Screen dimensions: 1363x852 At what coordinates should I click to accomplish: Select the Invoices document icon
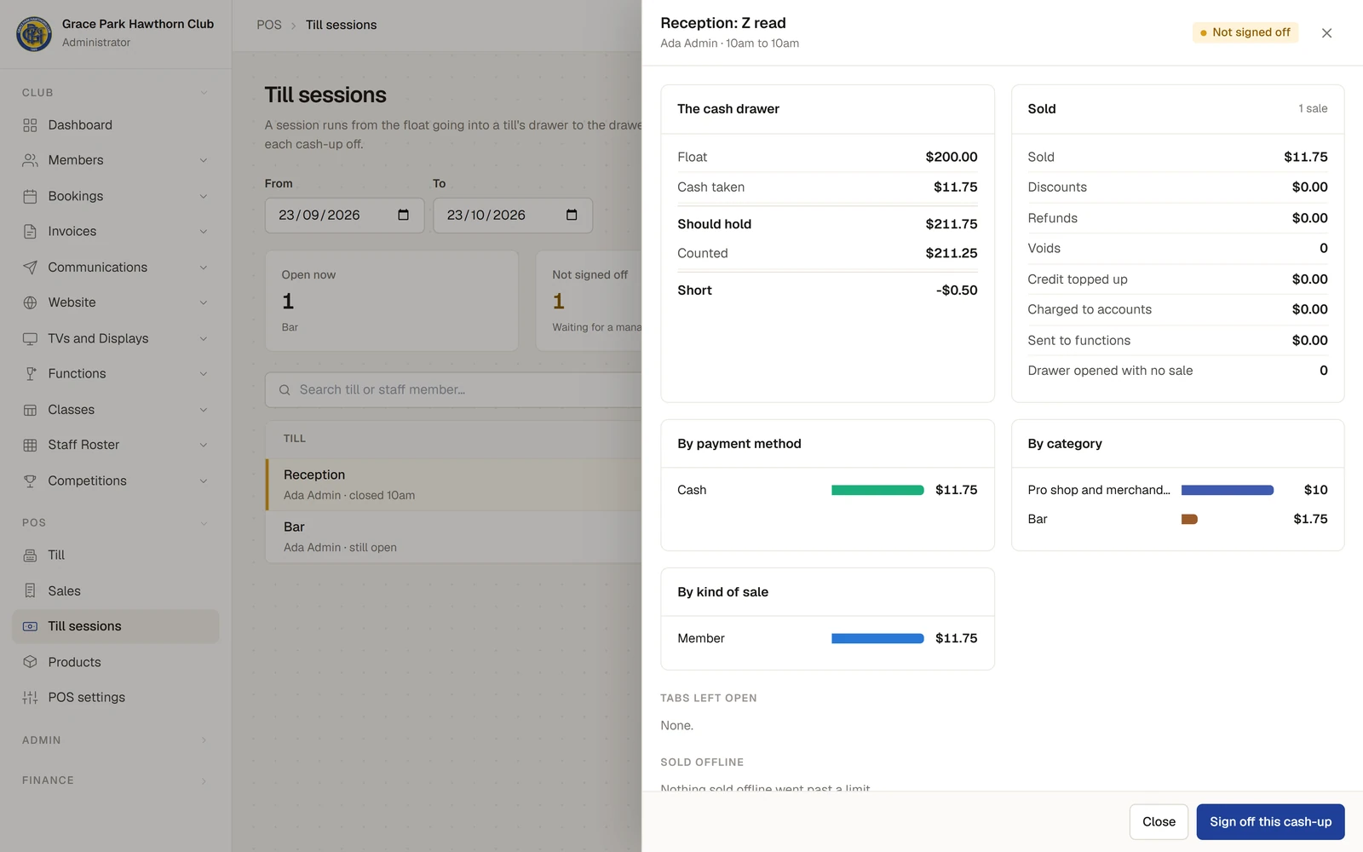point(30,232)
